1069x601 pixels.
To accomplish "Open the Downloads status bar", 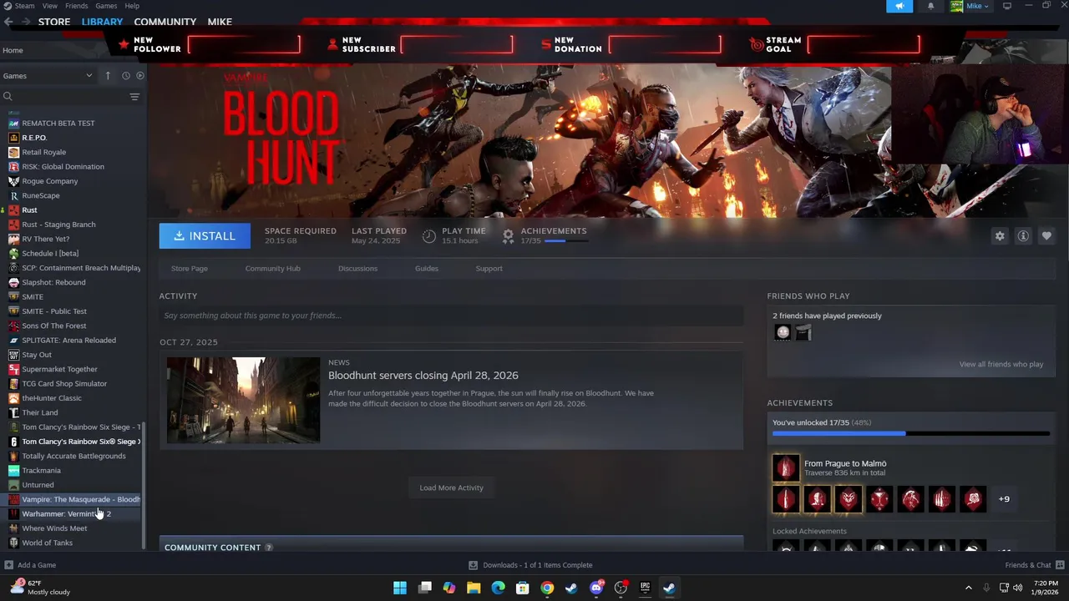I will click(530, 565).
